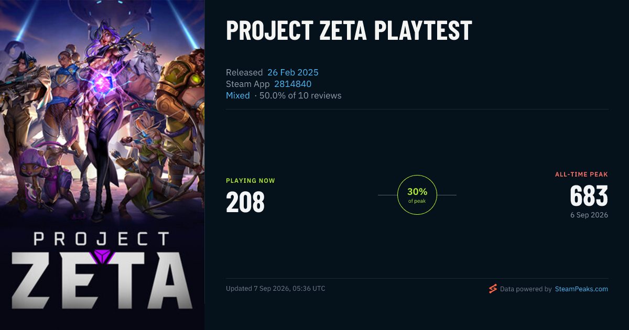This screenshot has height=330, width=629.
Task: Click the 50.0% of 10 reviews text
Action: pyautogui.click(x=300, y=95)
